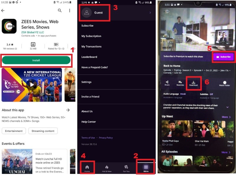The width and height of the screenshot is (236, 175).
Task: Install the ZEE5 app
Action: click(x=36, y=60)
